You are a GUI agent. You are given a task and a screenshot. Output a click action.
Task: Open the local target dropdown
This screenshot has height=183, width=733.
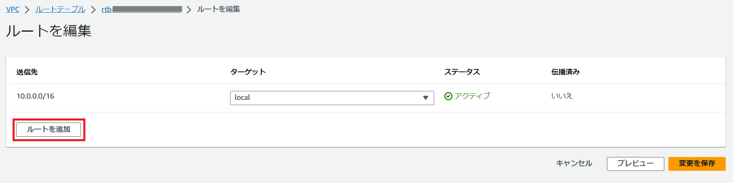pos(332,98)
